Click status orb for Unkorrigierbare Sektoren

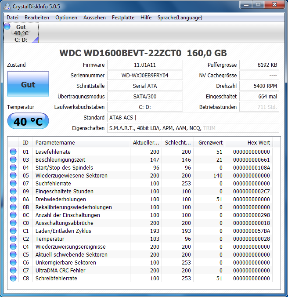point(13,262)
